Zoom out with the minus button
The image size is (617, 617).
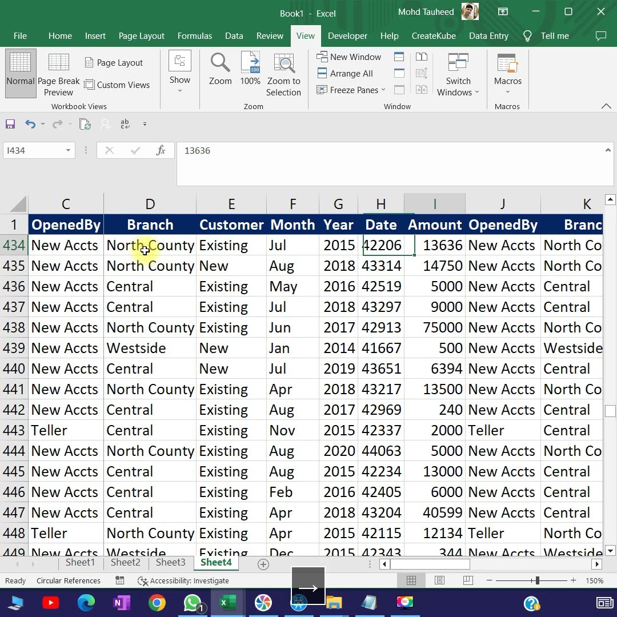[489, 580]
